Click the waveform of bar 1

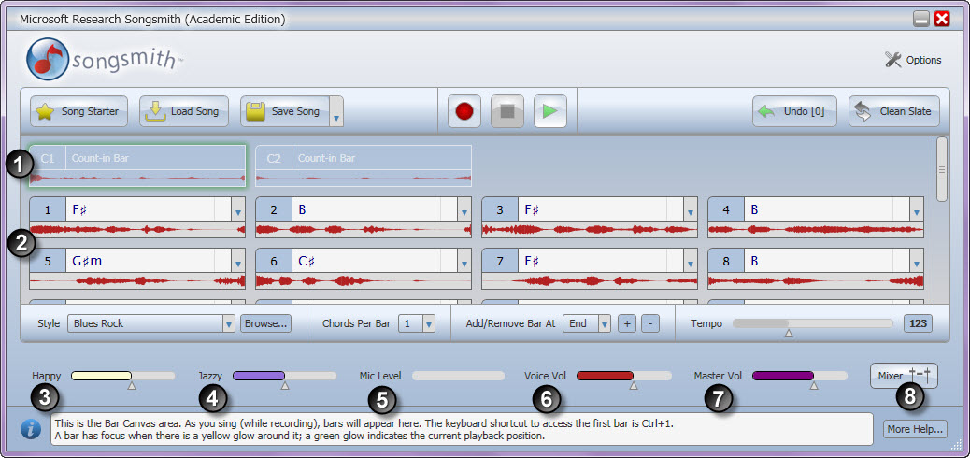tap(137, 230)
